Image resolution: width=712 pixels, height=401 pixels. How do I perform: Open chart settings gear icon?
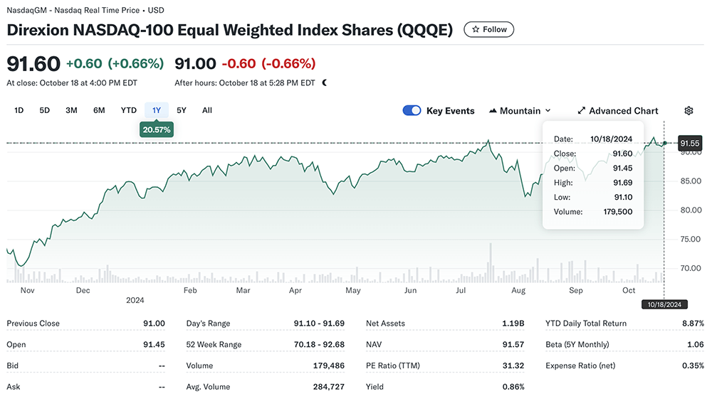coord(689,111)
